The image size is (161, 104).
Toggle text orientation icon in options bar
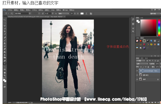coord(12,14)
